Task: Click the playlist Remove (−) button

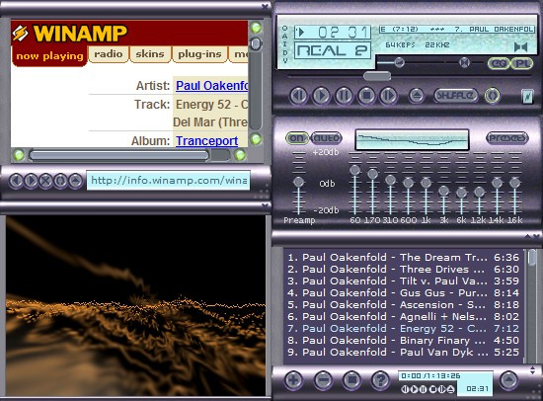Action: 323,380
